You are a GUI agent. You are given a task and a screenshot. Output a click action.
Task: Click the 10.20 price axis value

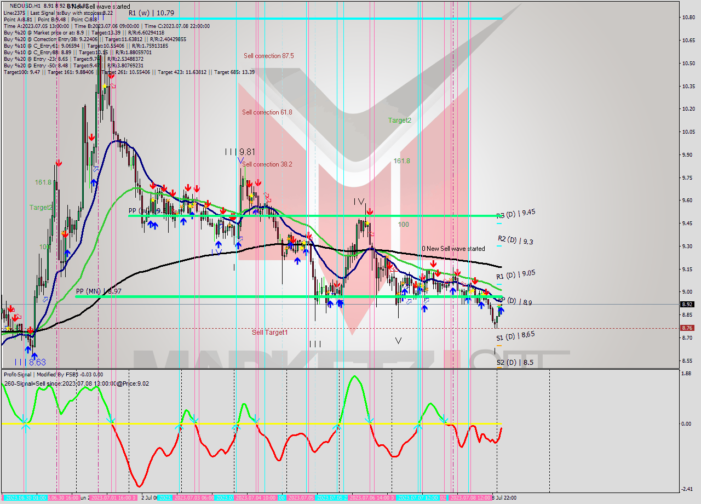pyautogui.click(x=688, y=109)
